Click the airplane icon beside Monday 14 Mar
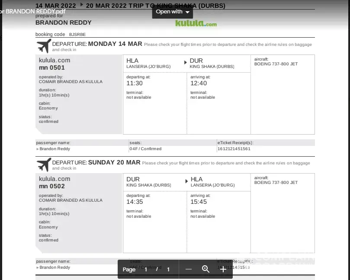The image size is (350, 280). tap(43, 45)
